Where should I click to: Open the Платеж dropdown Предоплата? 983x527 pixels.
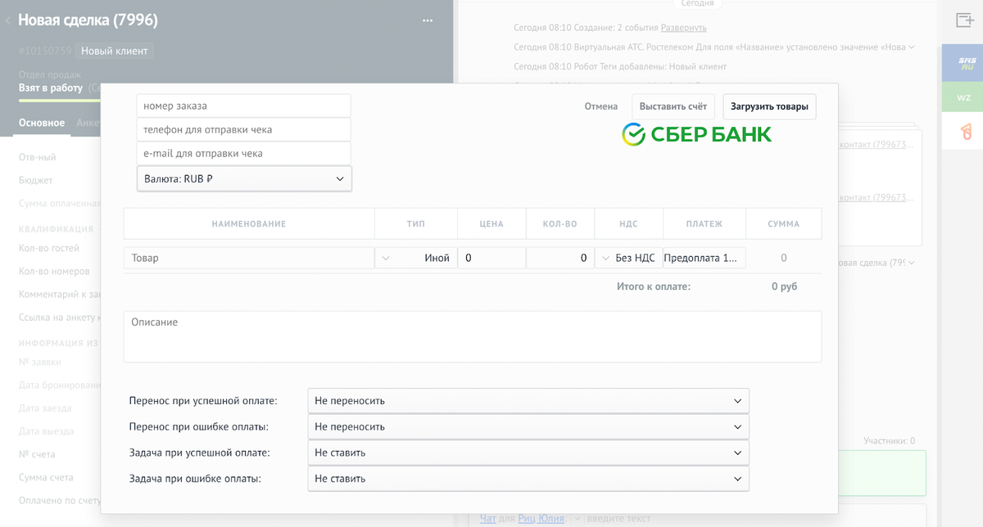pyautogui.click(x=704, y=258)
